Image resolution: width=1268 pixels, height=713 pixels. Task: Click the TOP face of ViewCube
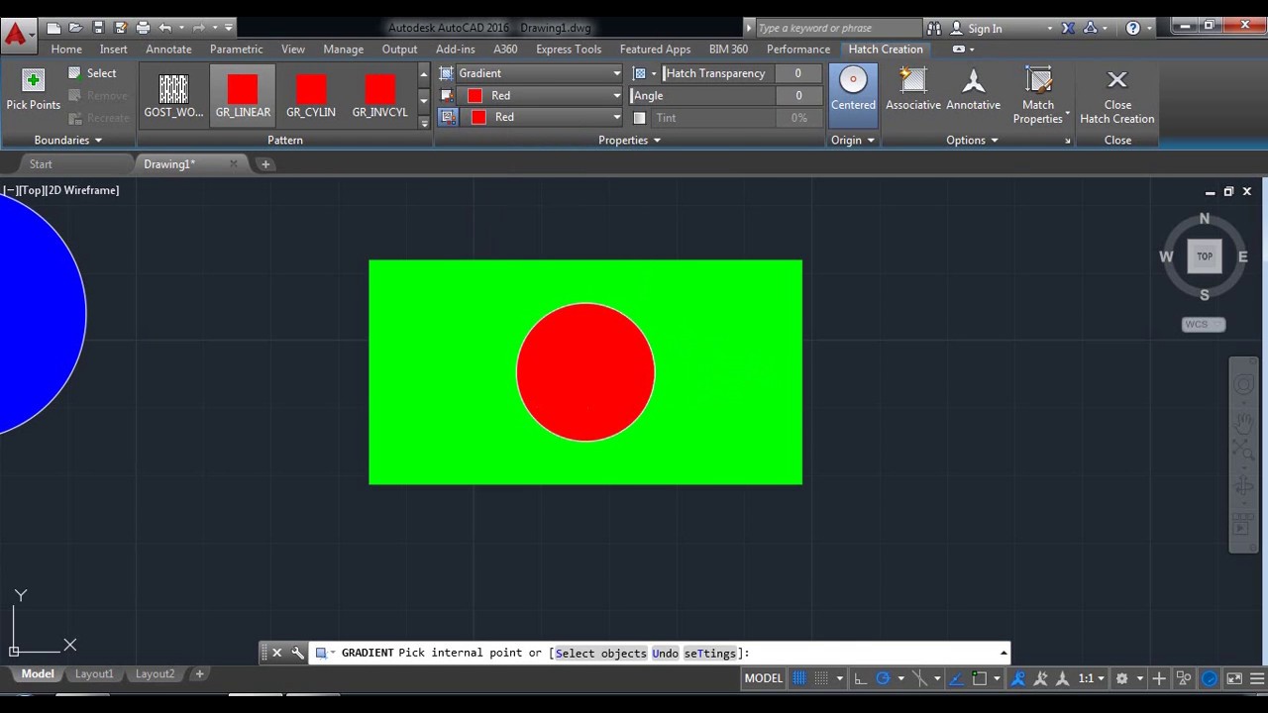pyautogui.click(x=1205, y=256)
